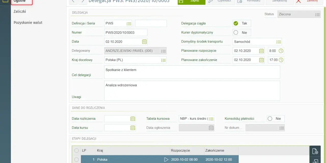Click the Zarejestruj button

pos(279,2)
